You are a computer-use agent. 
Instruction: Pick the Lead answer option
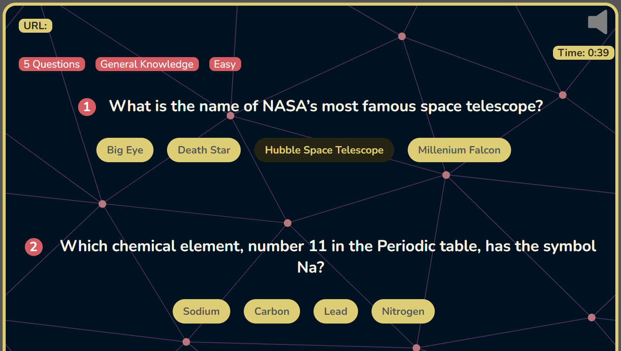pyautogui.click(x=335, y=311)
